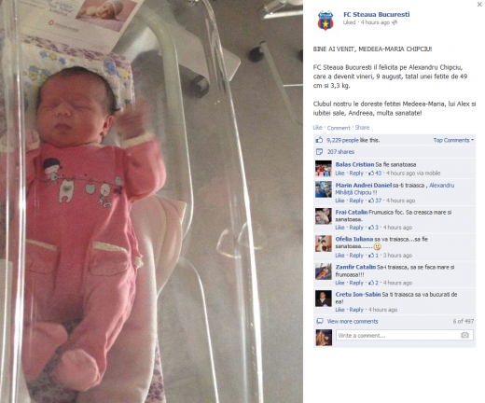Like Cretu Ion-Sabin's comment
Viewport: 485px width, 403px height.
(339, 310)
